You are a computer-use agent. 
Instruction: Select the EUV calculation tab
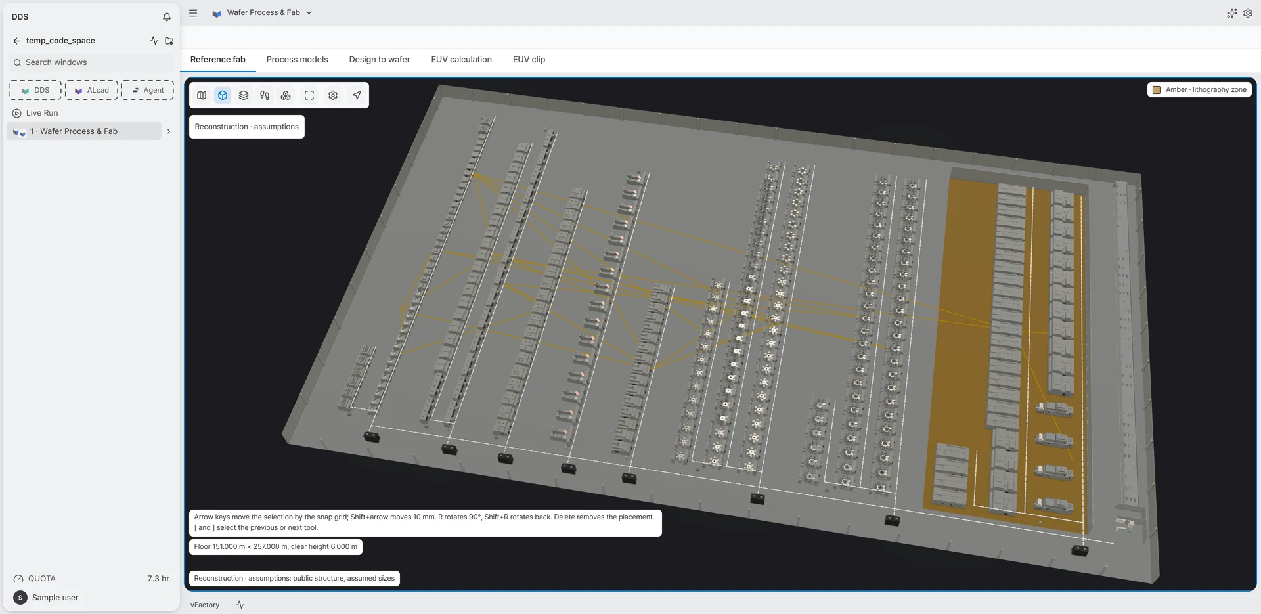pyautogui.click(x=462, y=60)
